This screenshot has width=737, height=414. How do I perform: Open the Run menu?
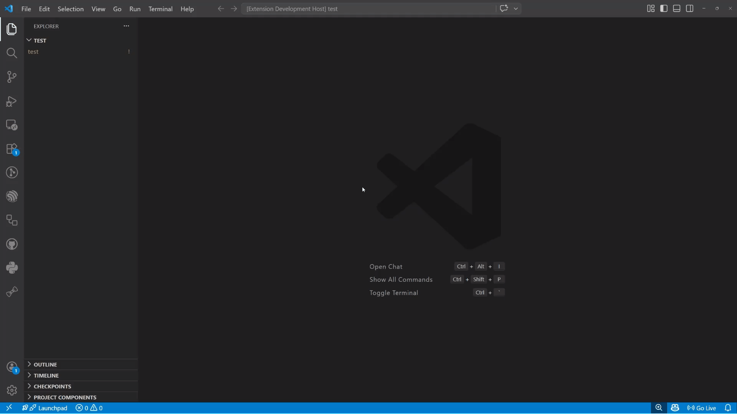135,9
